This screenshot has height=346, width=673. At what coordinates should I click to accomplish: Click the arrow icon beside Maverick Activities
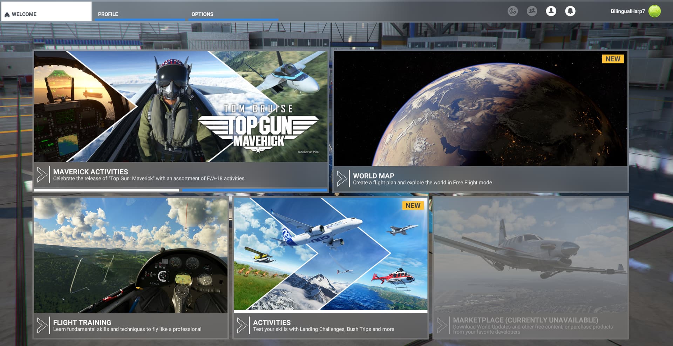[42, 175]
